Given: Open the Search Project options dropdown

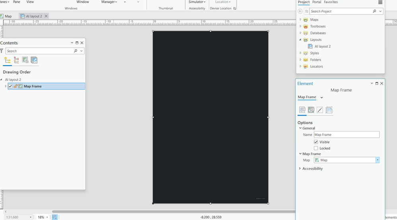Looking at the screenshot, I should (380, 11).
